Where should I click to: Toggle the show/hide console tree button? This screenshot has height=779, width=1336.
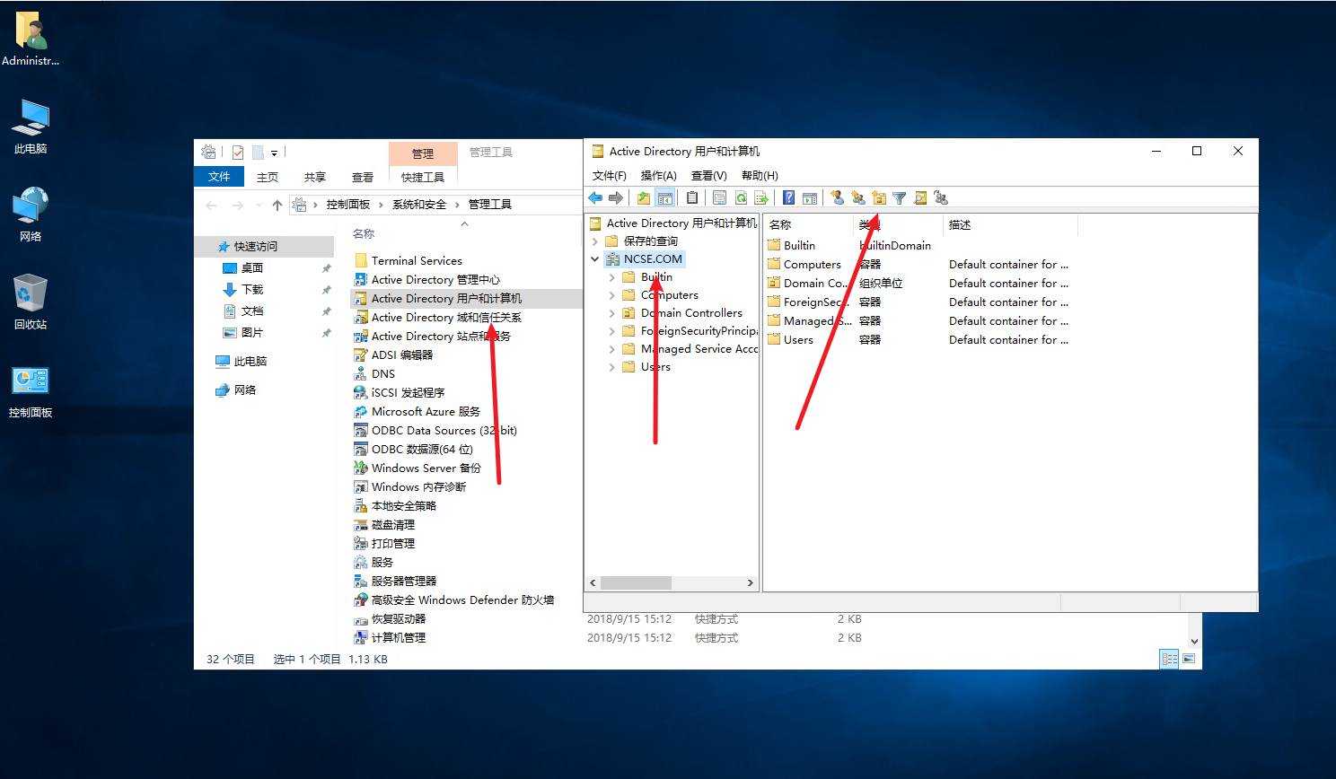click(664, 198)
